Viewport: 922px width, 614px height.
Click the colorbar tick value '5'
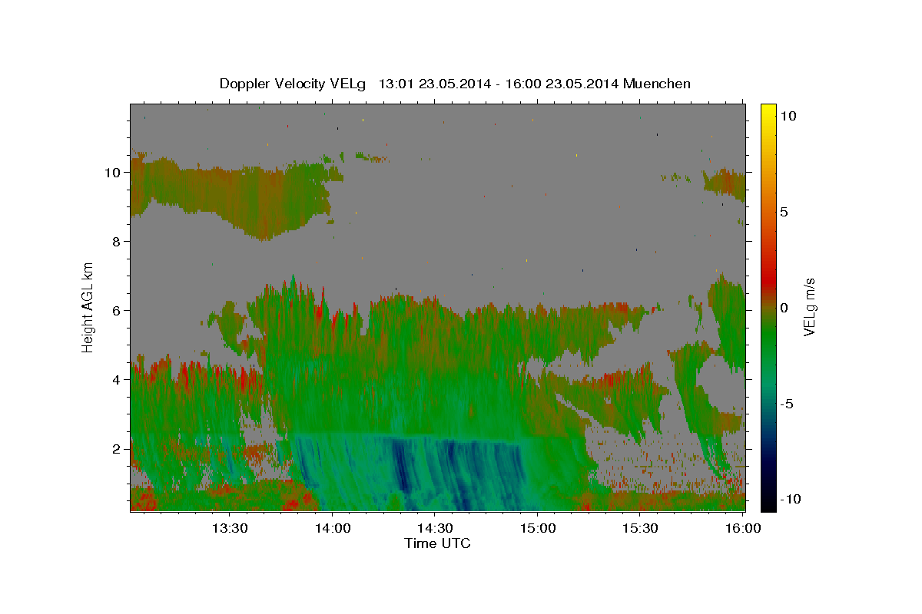point(784,212)
